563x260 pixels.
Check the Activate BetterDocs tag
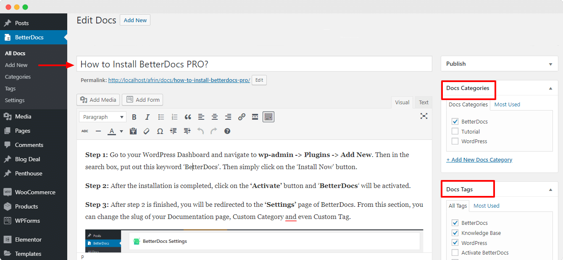[x=455, y=253]
